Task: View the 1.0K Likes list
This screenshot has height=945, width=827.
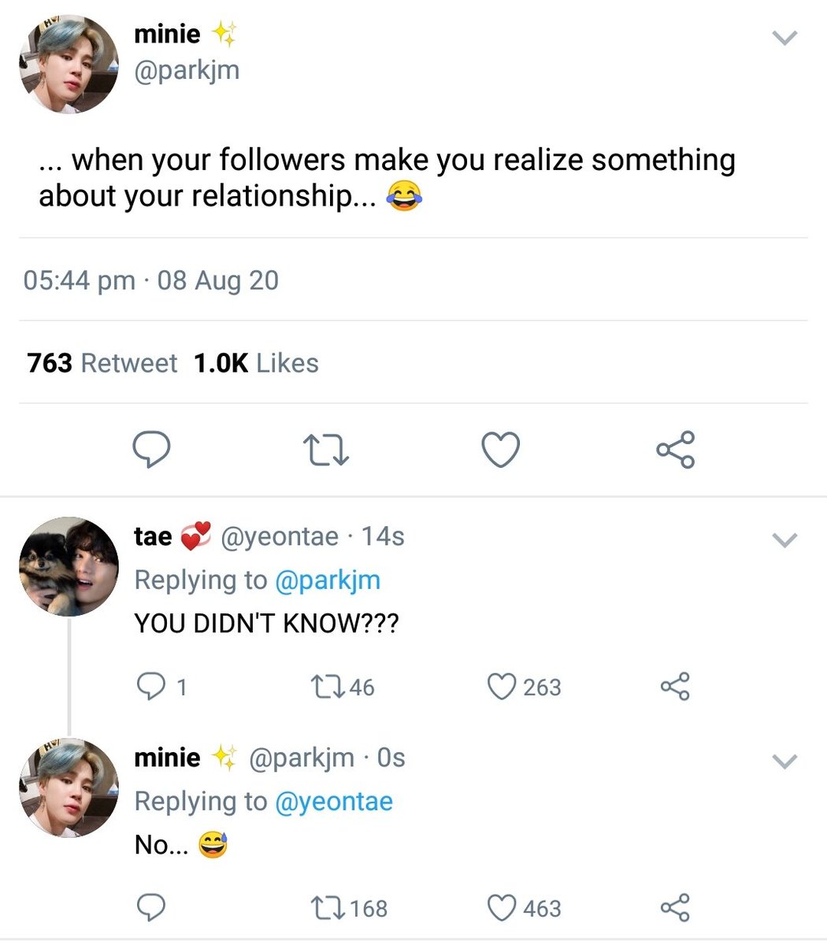Action: pos(256,363)
